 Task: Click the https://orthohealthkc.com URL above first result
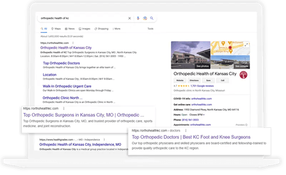(x=55, y=43)
